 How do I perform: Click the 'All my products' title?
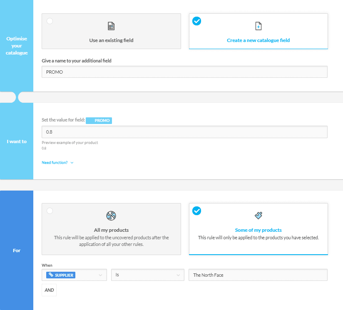(x=111, y=230)
